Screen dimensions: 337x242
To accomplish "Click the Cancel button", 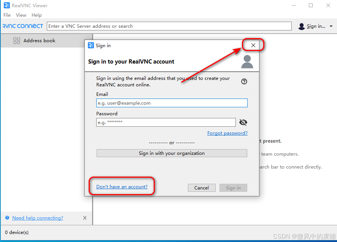I will [x=202, y=188].
